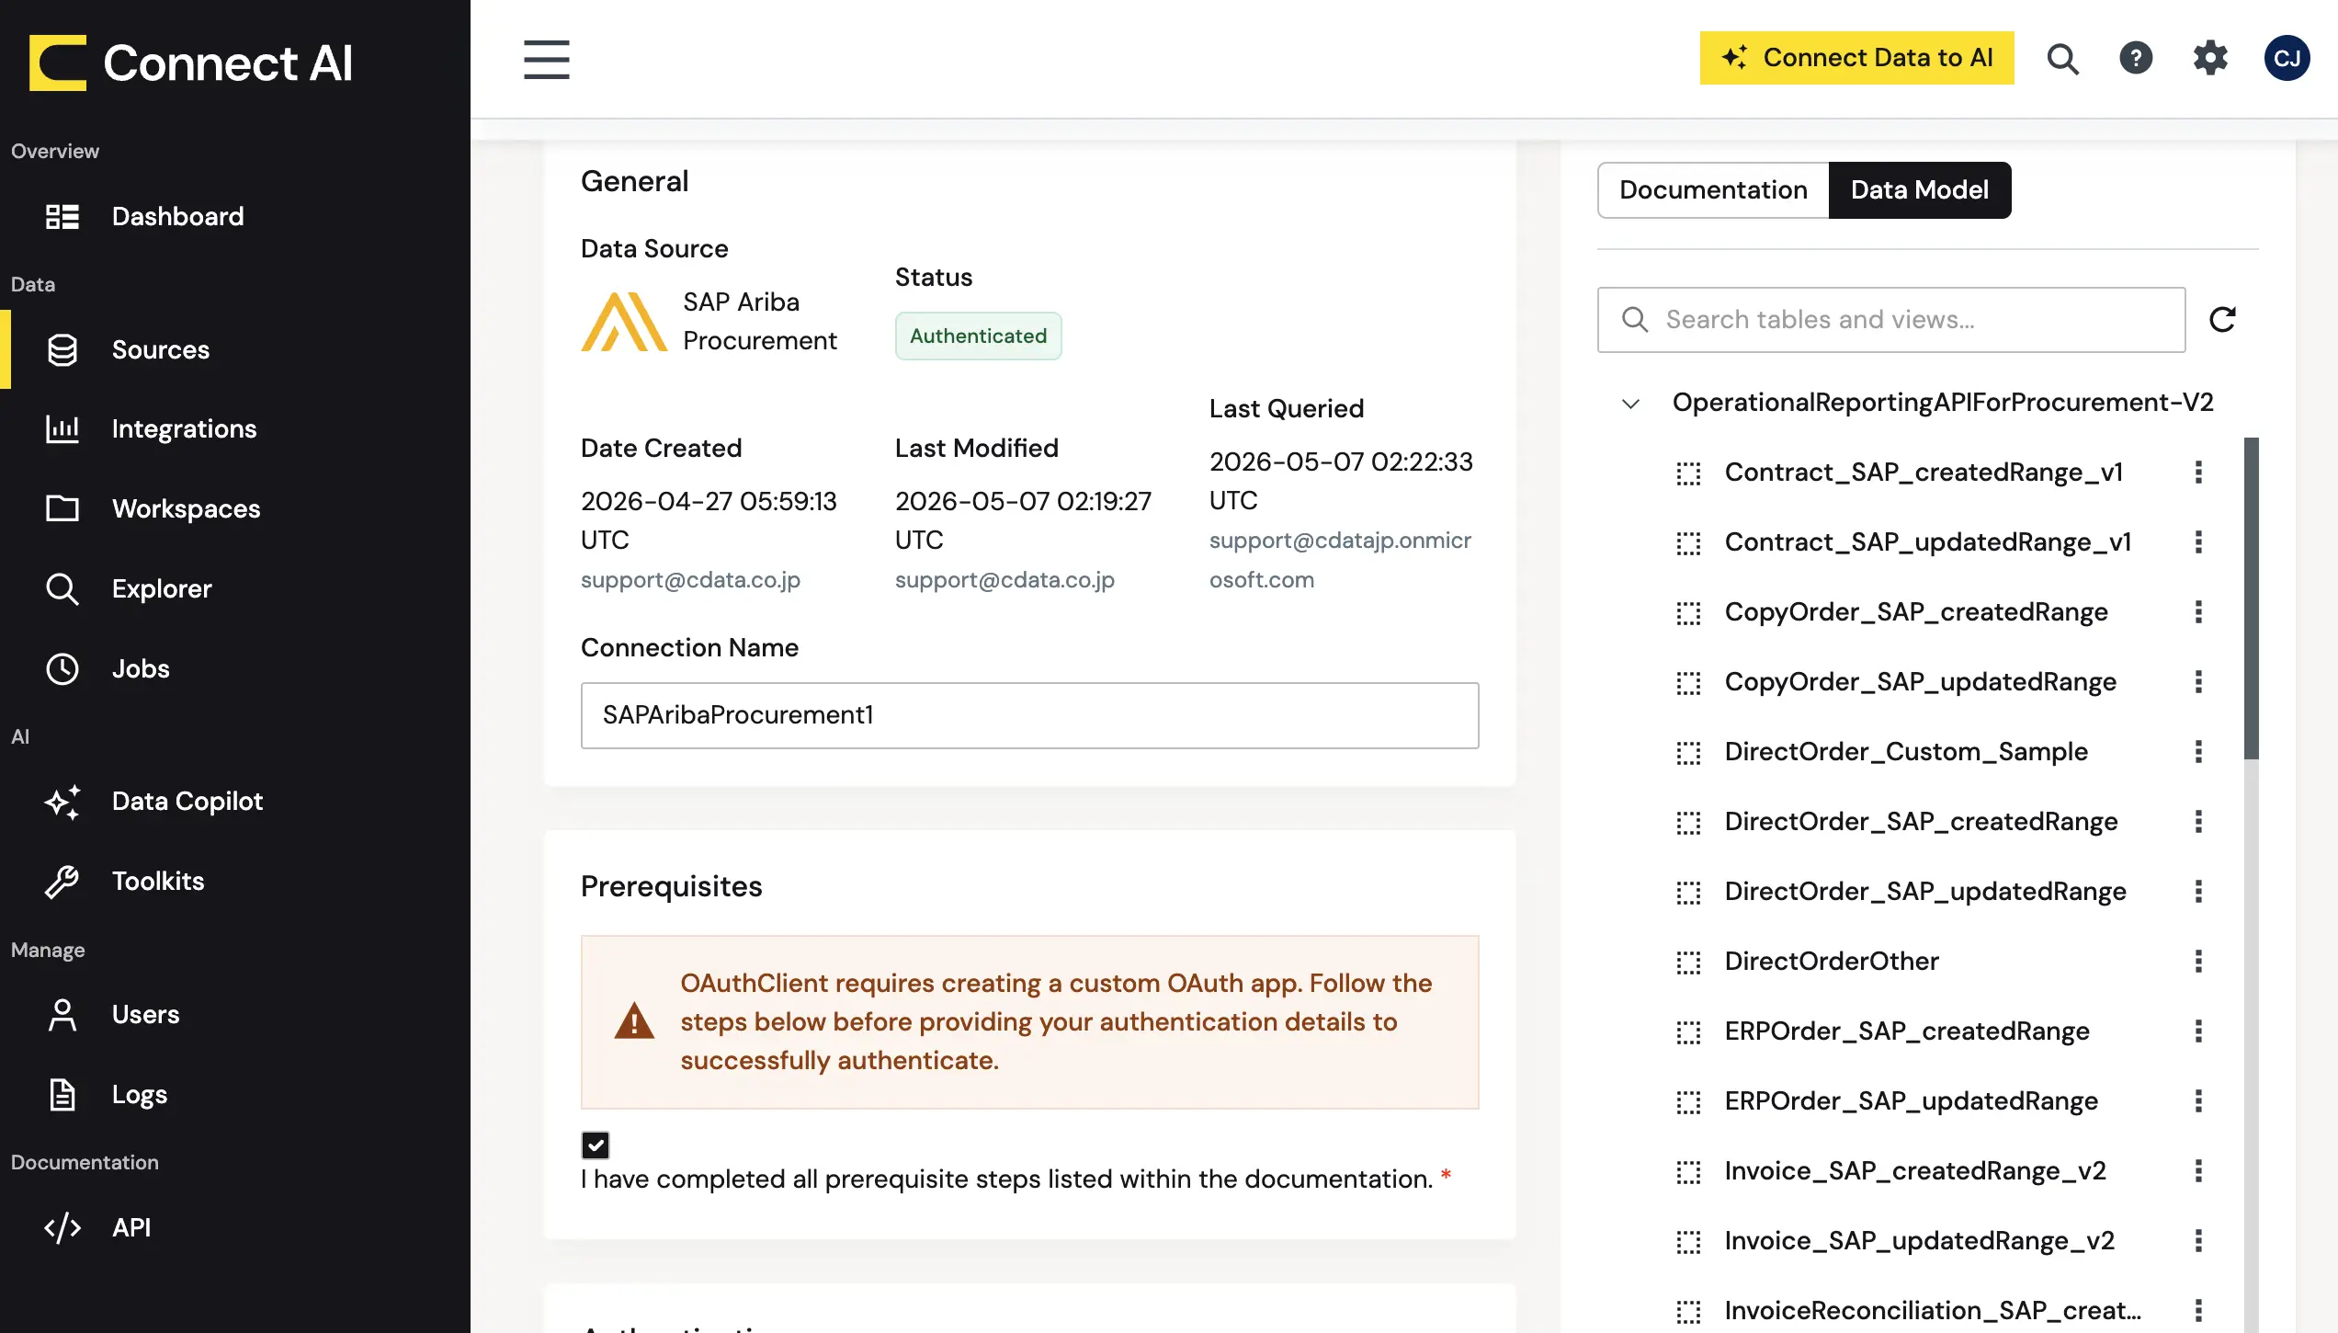
Task: Open the CJ user avatar menu
Action: [x=2287, y=58]
